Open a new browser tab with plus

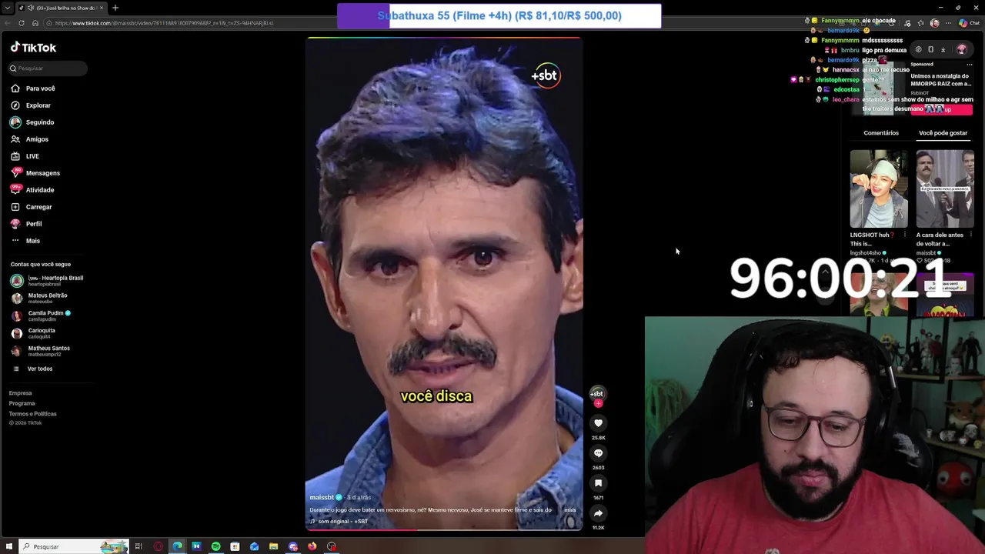click(x=115, y=8)
